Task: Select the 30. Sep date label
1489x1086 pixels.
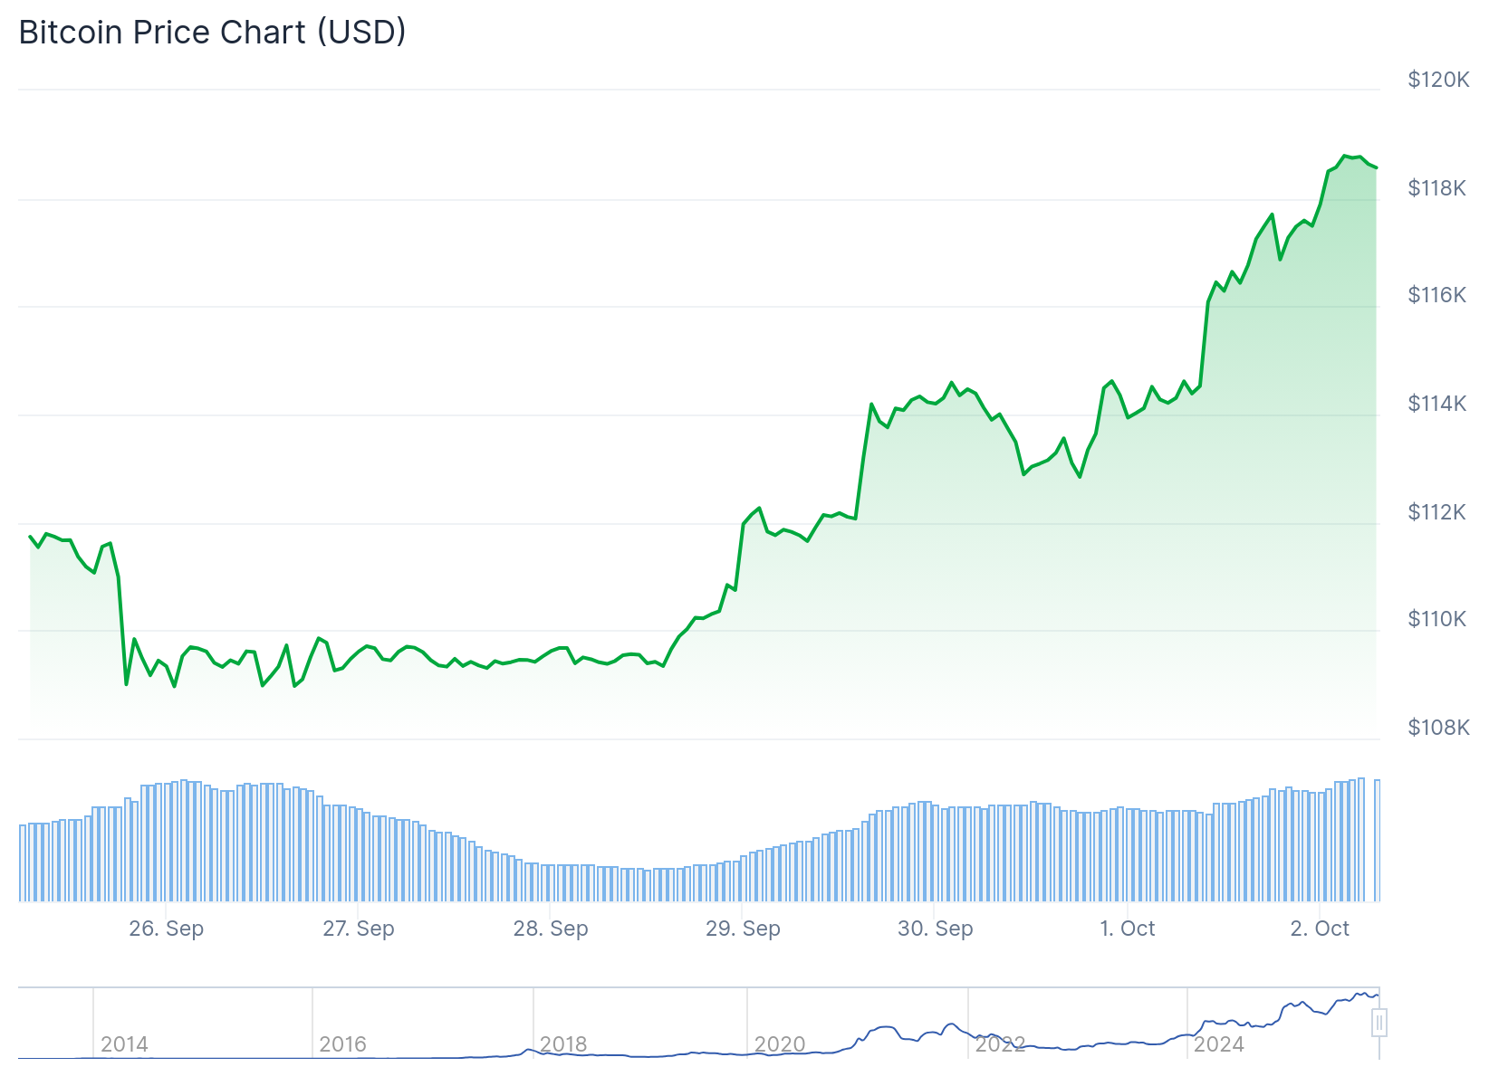Action: coord(935,929)
